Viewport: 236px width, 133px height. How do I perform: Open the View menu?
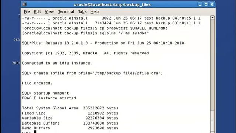[49, 11]
